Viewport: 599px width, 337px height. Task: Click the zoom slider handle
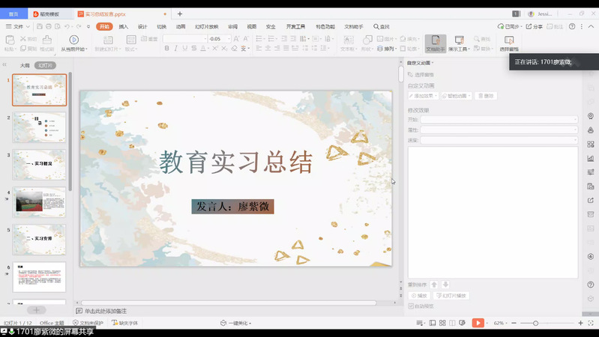pos(535,323)
